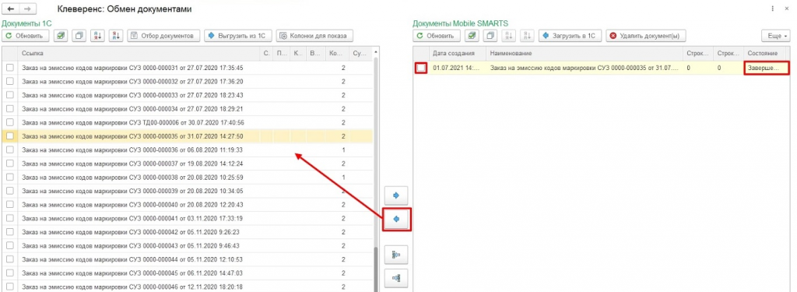
Task: Click Наименование column header
Action: tap(585, 53)
